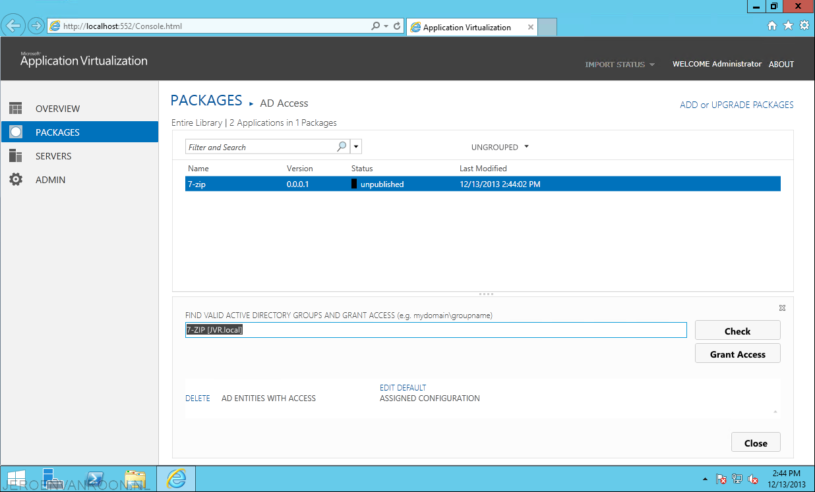Click the Packages circle icon in sidebar
This screenshot has height=492, width=815.
[16, 132]
